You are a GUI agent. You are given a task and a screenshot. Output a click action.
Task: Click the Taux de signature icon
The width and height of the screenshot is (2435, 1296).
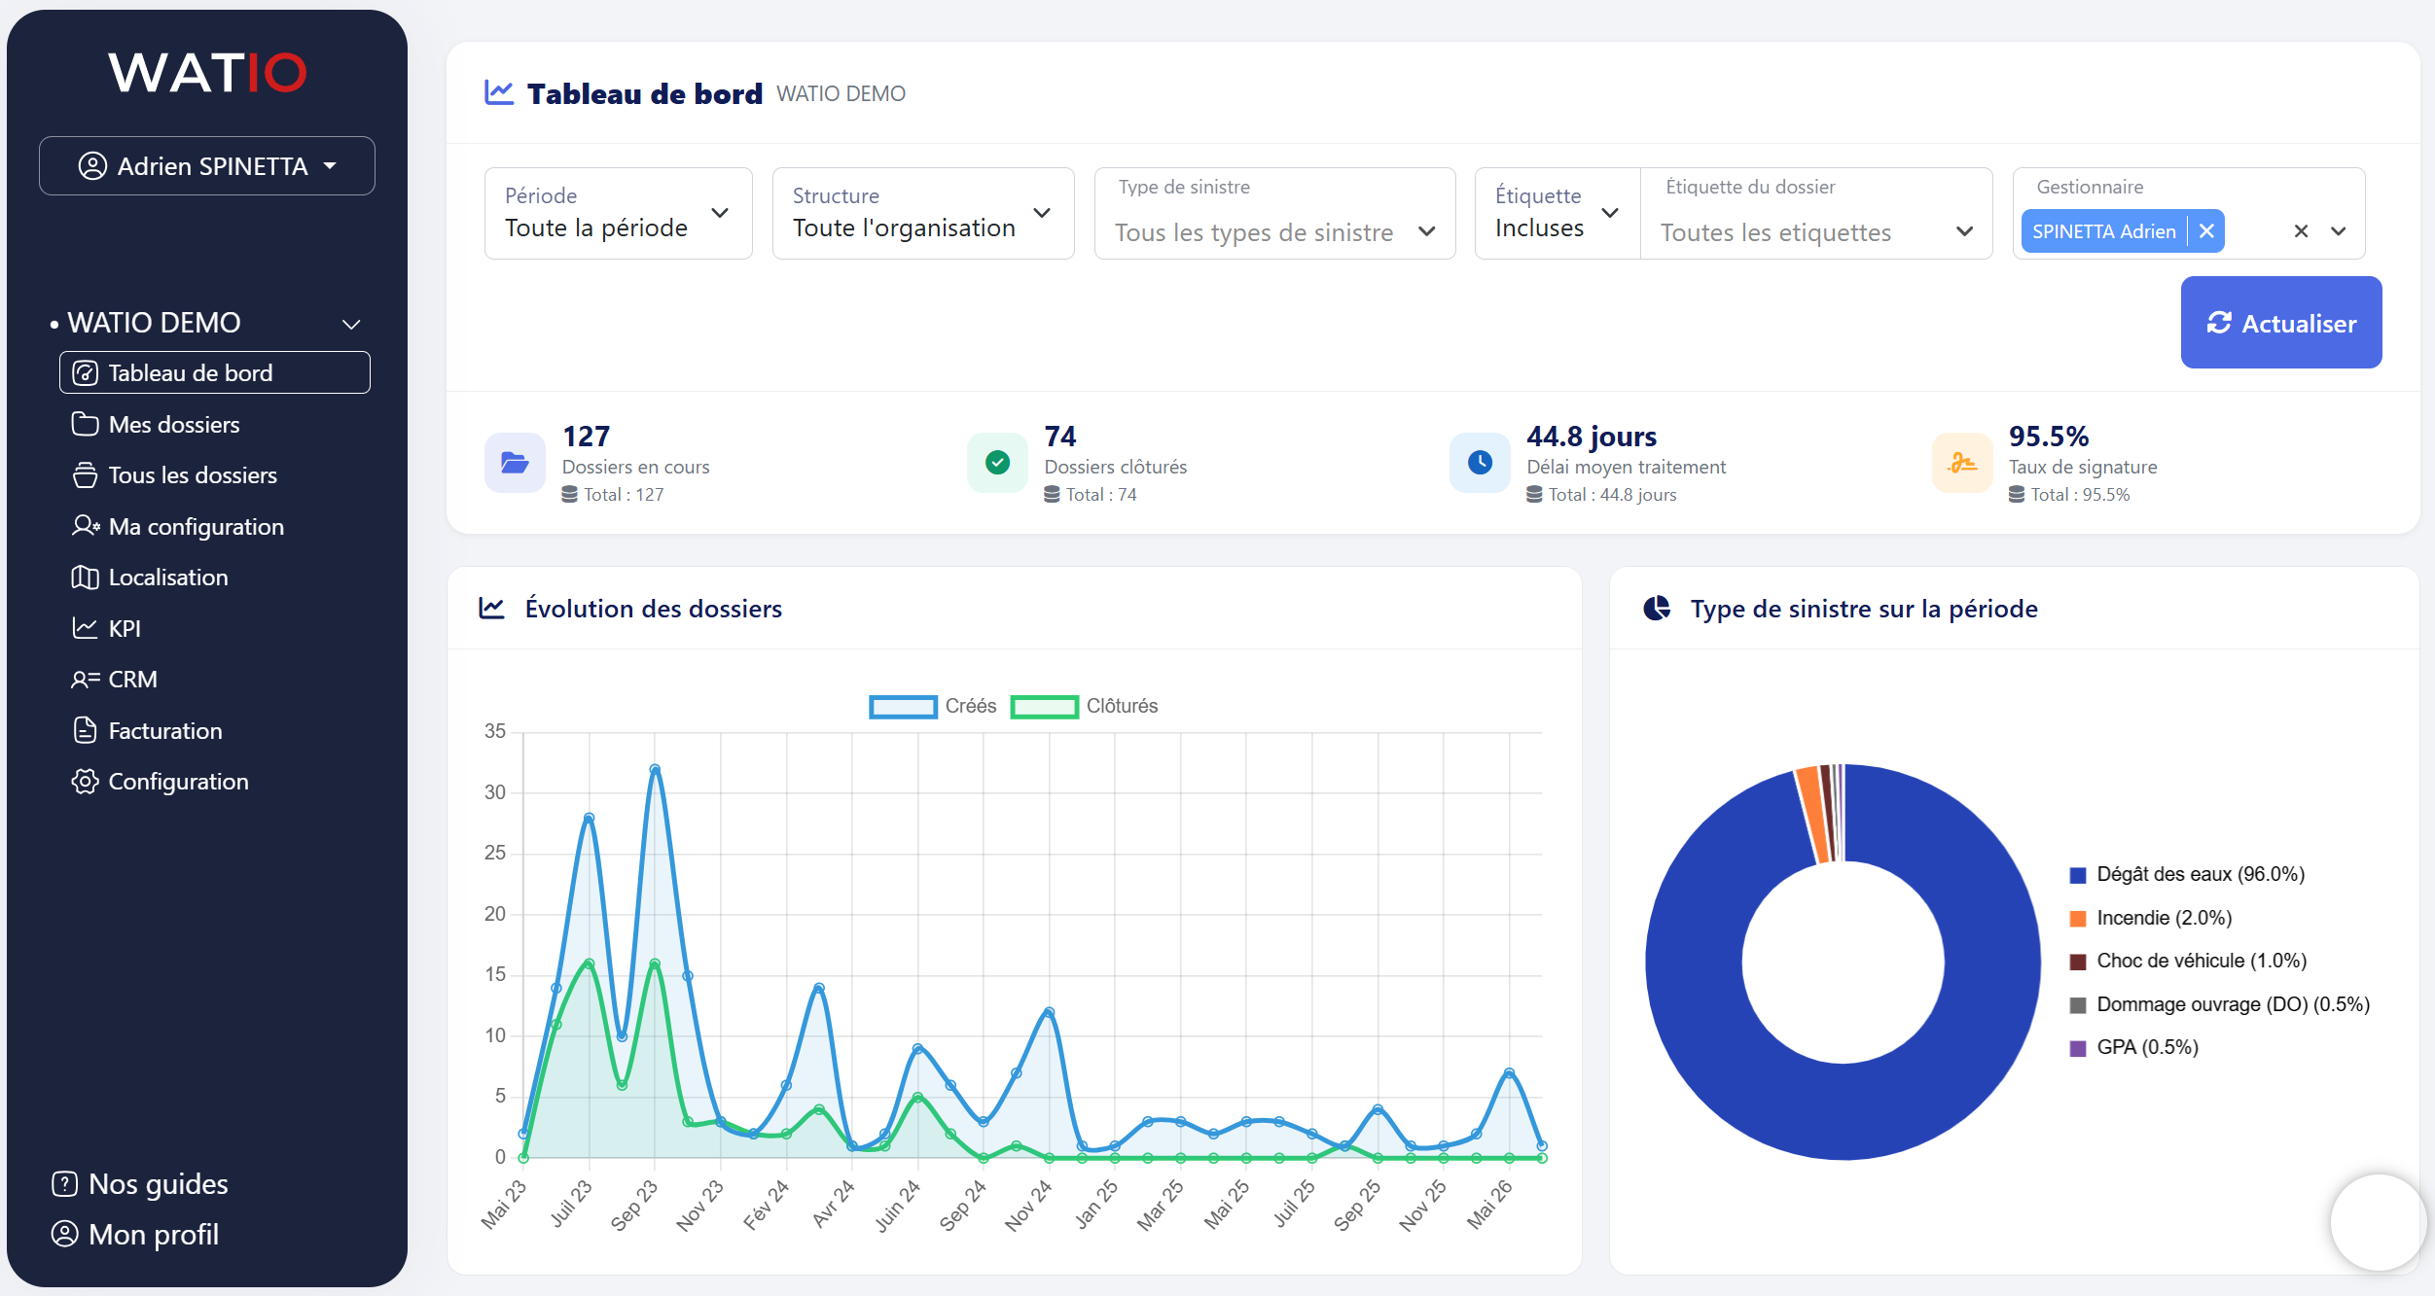[x=1962, y=463]
